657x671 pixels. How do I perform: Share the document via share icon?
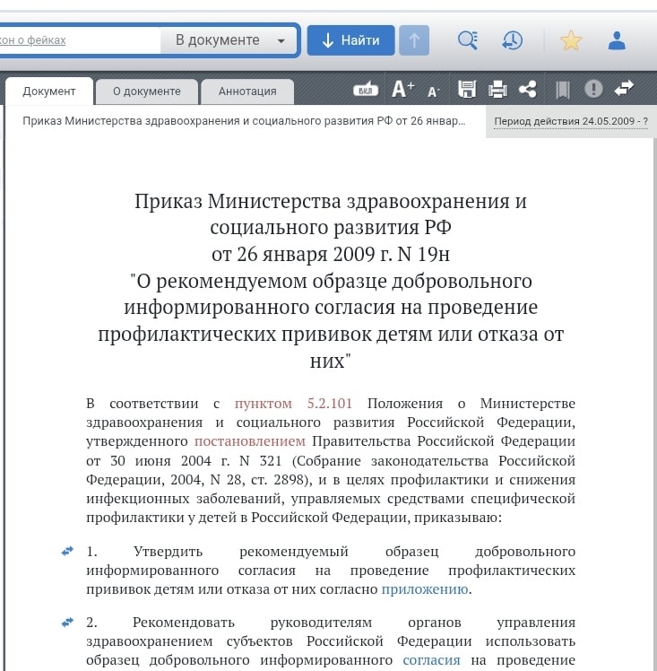[x=528, y=90]
